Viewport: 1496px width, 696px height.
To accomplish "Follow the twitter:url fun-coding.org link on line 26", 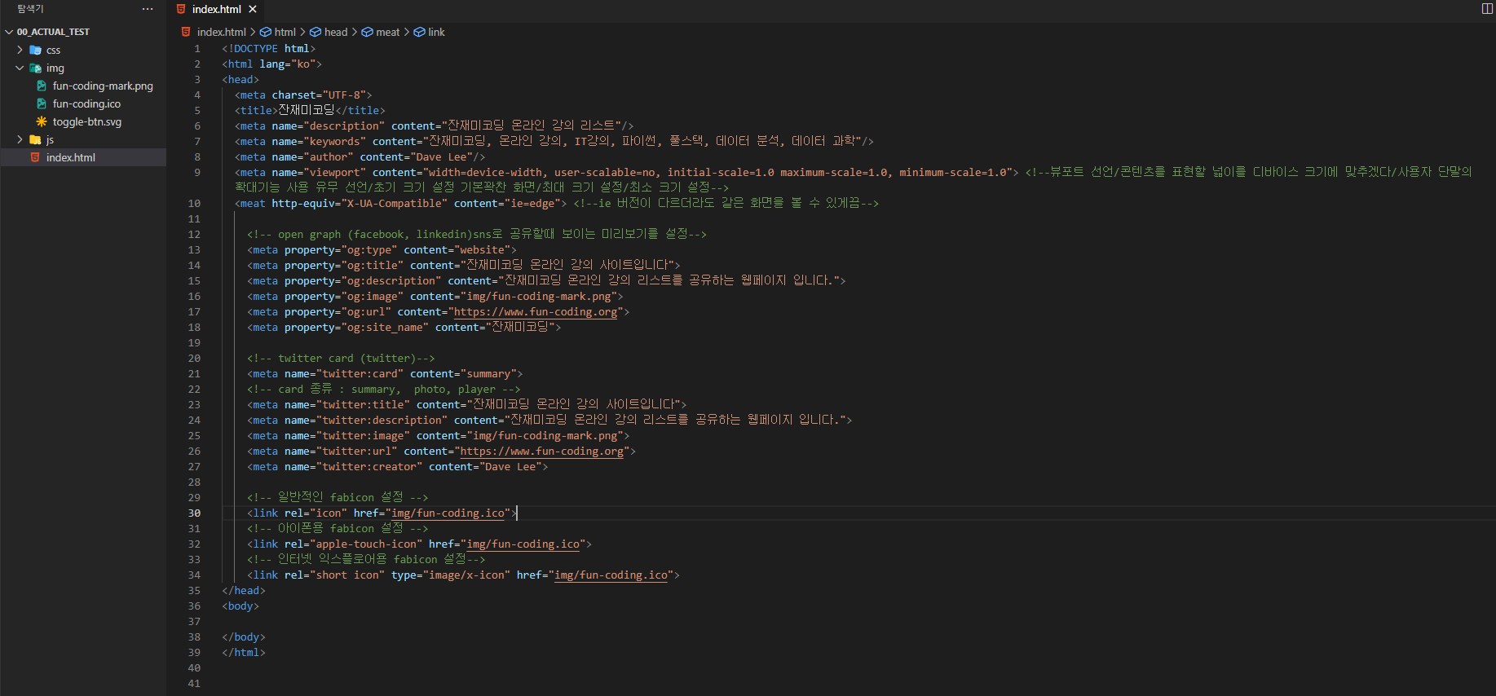I will point(542,452).
